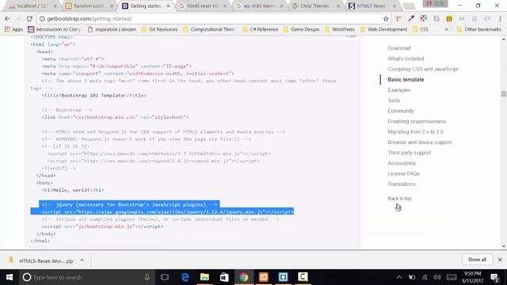
Task: Open the eyedropper color picker extension
Action: 411,19
